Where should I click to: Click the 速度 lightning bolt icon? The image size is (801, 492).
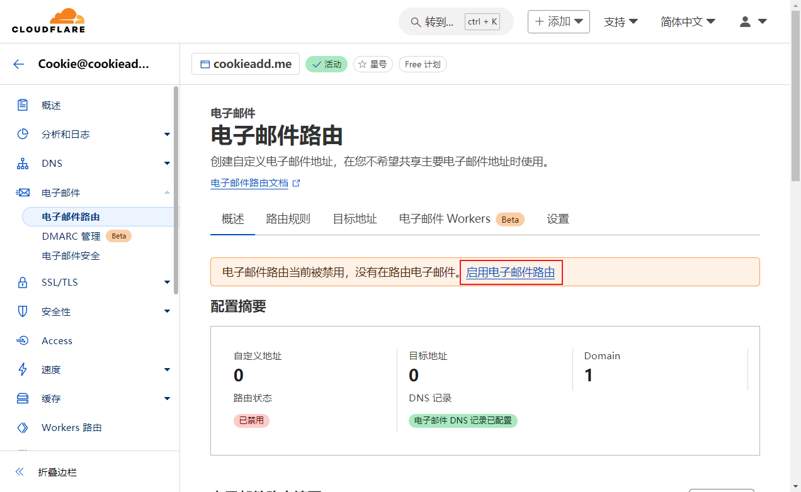(23, 369)
